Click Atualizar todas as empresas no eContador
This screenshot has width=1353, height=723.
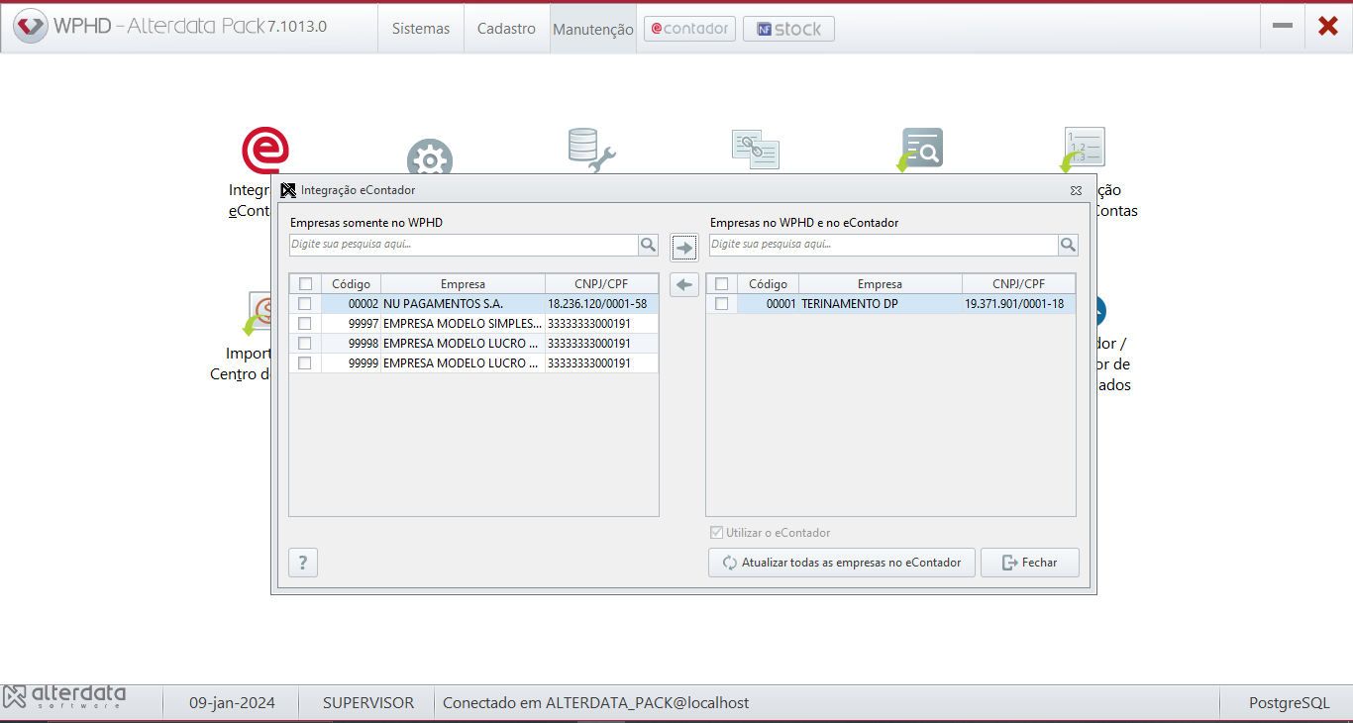[x=842, y=563]
